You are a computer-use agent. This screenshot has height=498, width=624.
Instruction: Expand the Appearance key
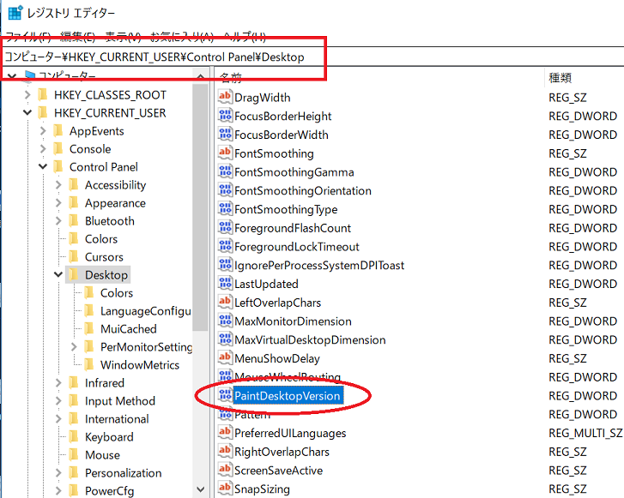pos(58,202)
